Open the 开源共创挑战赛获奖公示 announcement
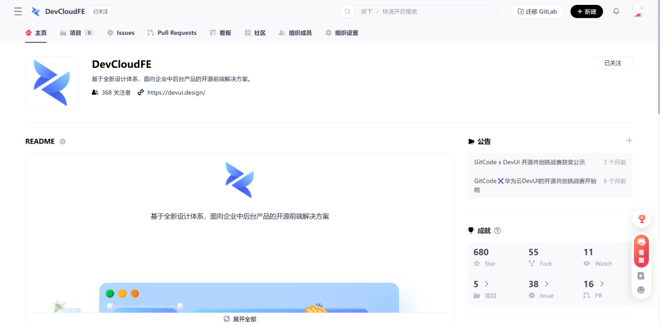This screenshot has width=660, height=325. click(x=529, y=162)
